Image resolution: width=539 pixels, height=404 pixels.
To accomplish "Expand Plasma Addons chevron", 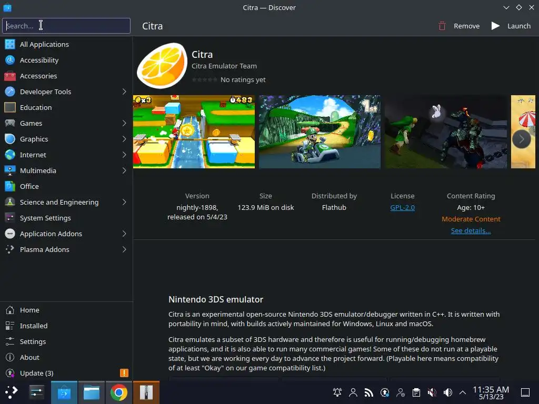I will (124, 250).
